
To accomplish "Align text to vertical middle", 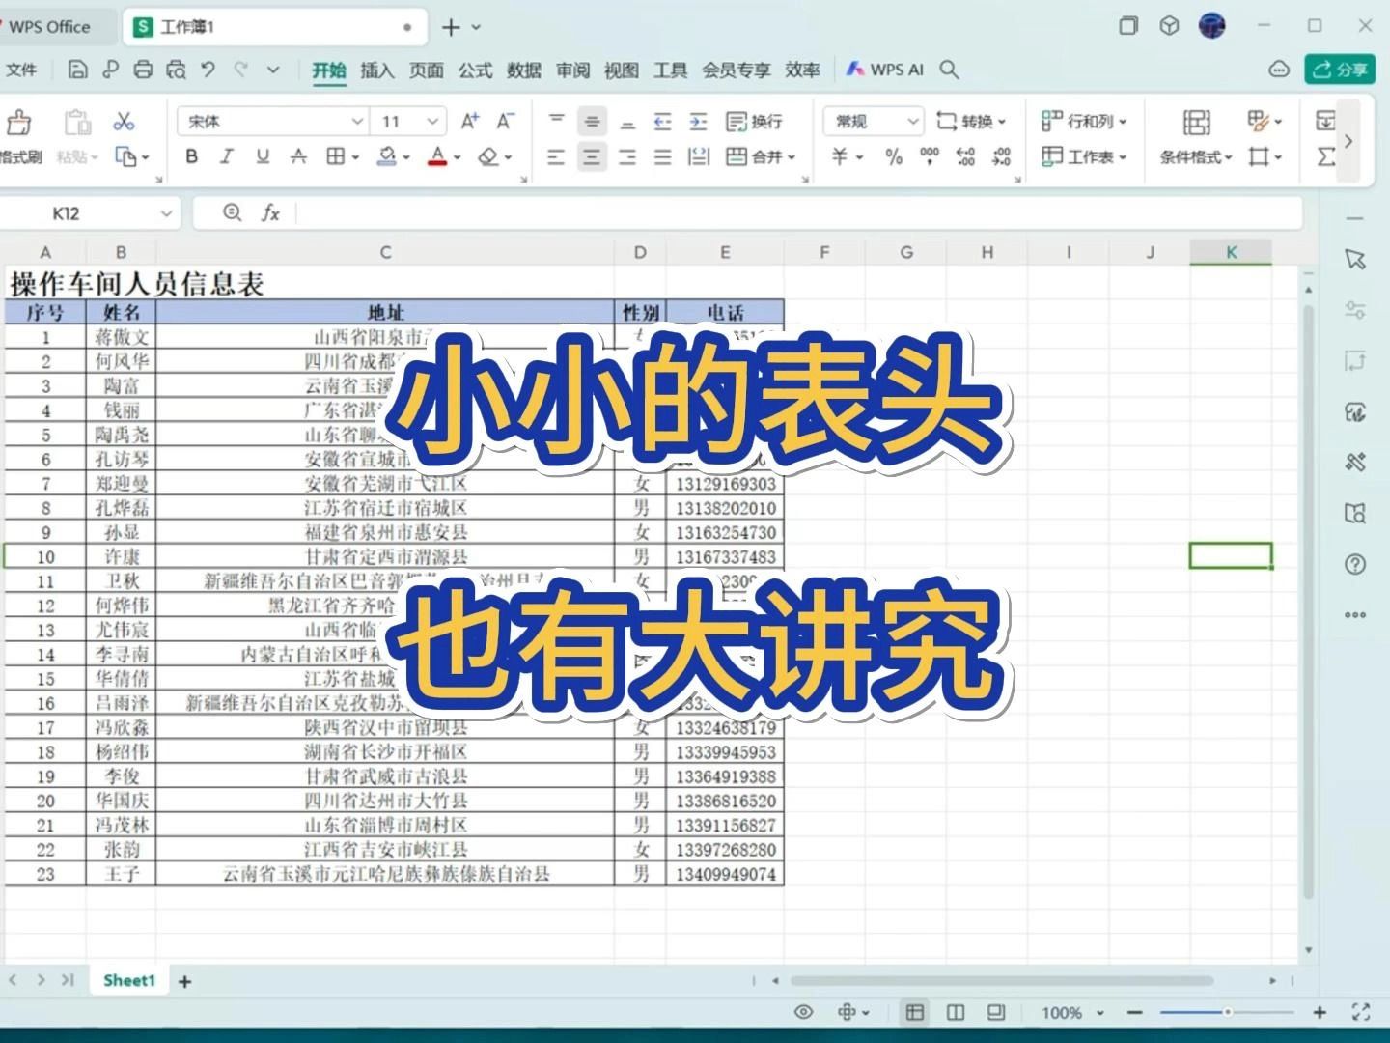I will [592, 121].
